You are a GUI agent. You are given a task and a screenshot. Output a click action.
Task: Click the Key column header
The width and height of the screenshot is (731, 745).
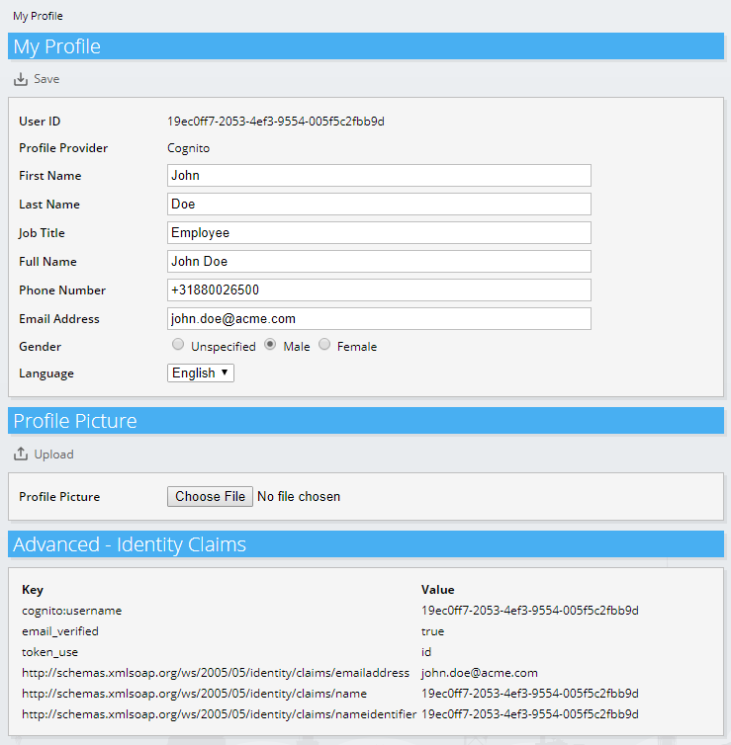[33, 590]
